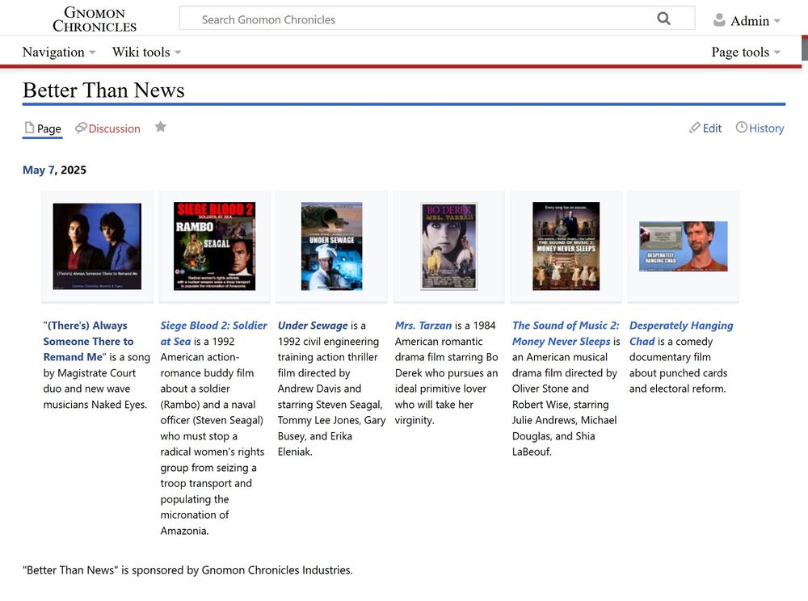Open the Edit page link

click(x=705, y=128)
